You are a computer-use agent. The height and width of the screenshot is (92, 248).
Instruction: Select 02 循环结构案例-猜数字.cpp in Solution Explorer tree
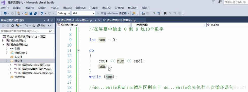click(x=35, y=69)
